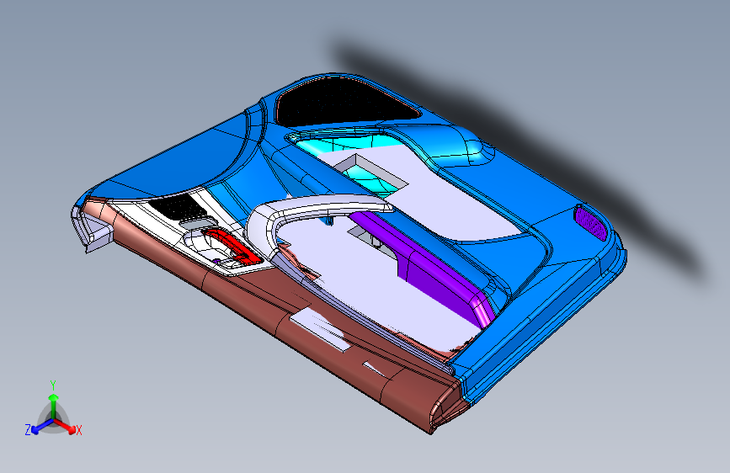Select the white rectangular patch on the brown panel
The height and width of the screenshot is (473, 730).
pyautogui.click(x=319, y=330)
